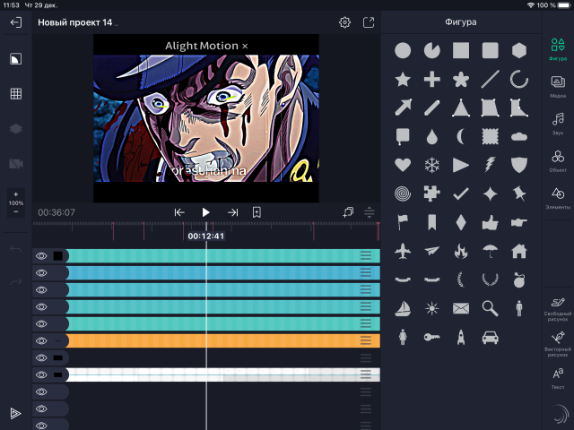Select the spiral shape
The width and height of the screenshot is (574, 430).
coord(403,193)
